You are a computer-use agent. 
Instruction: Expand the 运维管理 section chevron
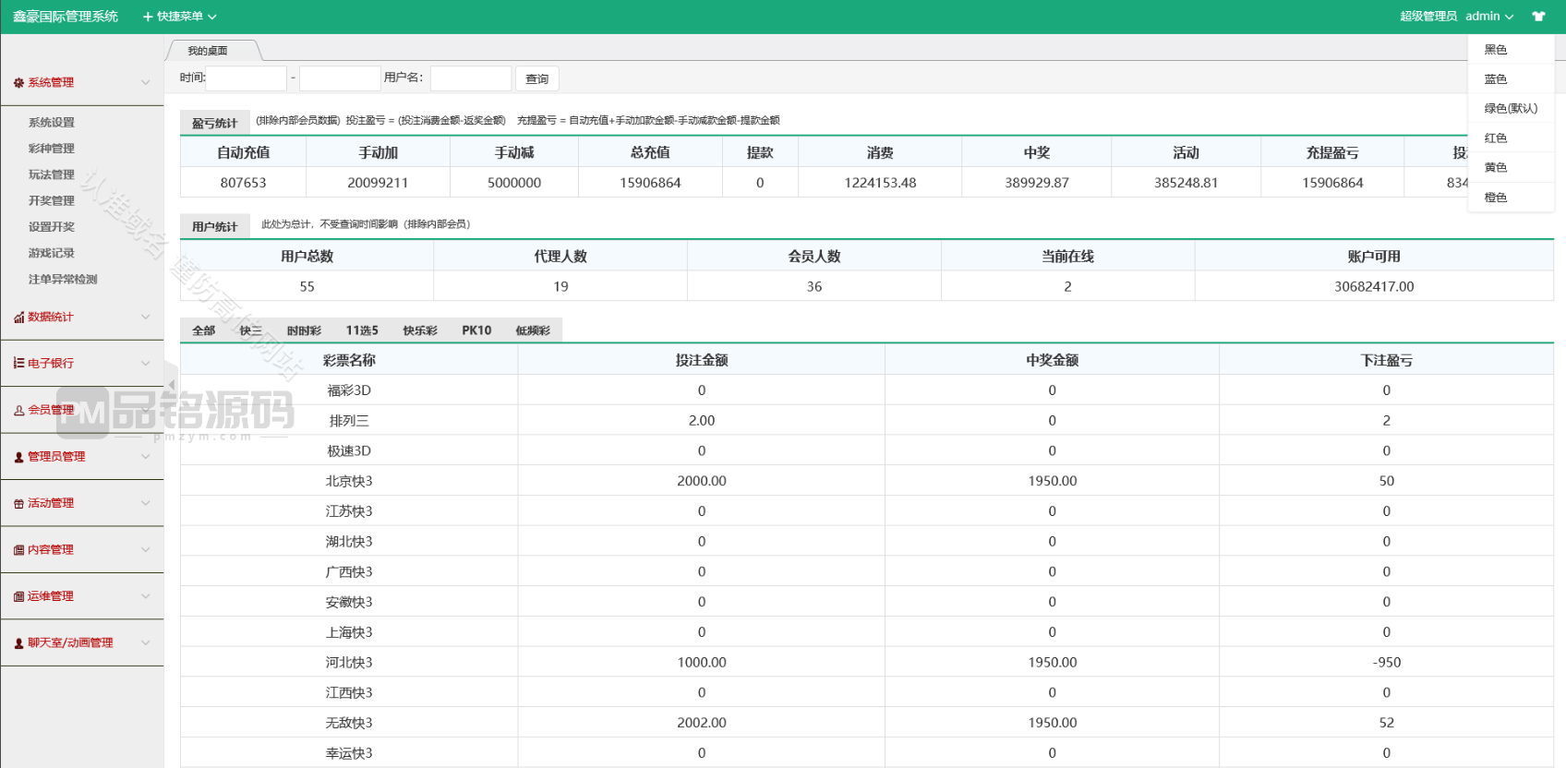click(x=145, y=596)
